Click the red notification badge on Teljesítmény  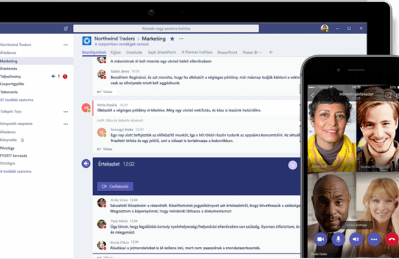[65, 77]
